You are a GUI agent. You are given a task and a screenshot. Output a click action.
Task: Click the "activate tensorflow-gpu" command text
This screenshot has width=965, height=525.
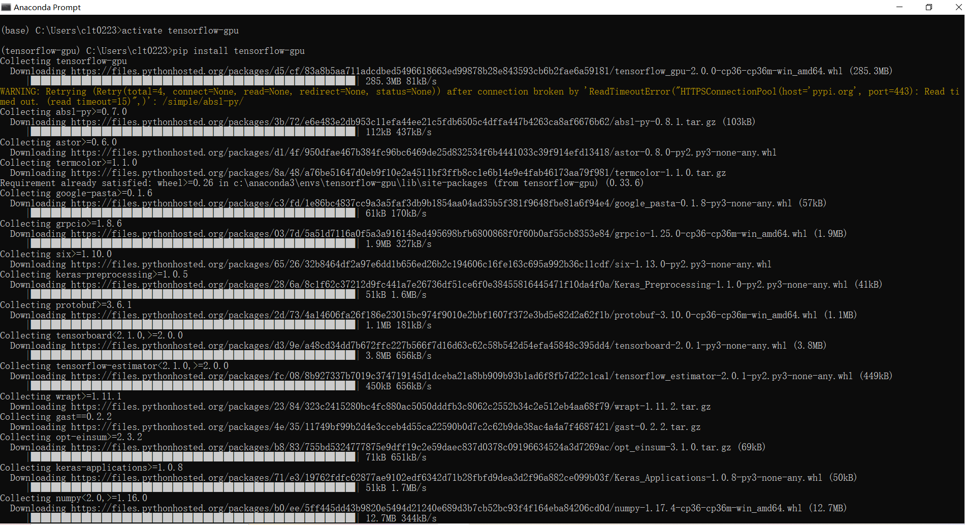tap(180, 30)
